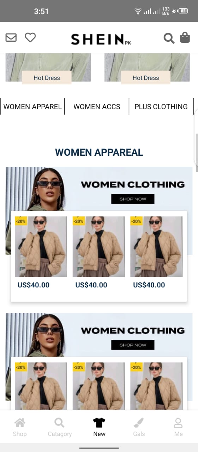Tap SHOP NOW on first banner
198x452 pixels.
point(133,199)
